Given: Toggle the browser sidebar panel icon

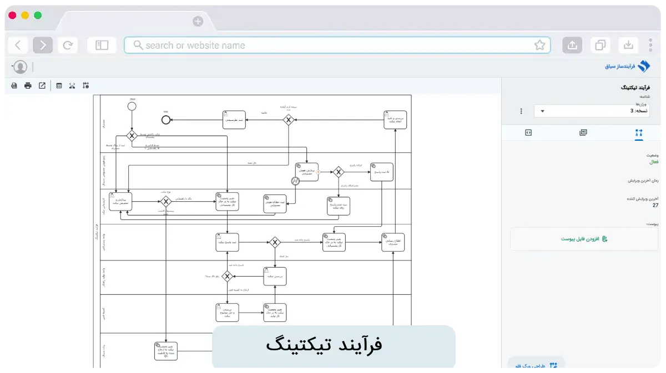Looking at the screenshot, I should (x=102, y=45).
